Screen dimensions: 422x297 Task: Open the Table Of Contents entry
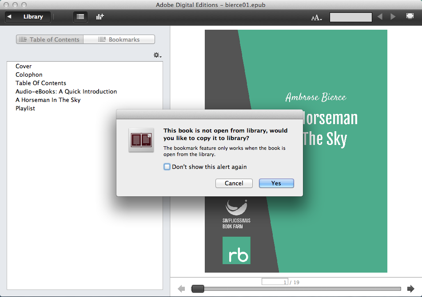40,83
